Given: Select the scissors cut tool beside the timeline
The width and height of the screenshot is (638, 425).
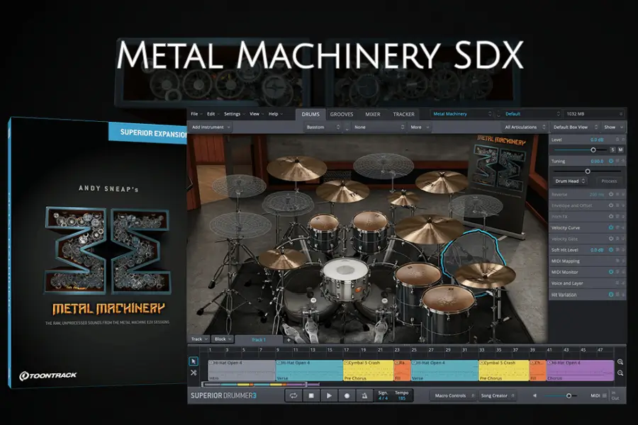Looking at the screenshot, I should pos(194,372).
